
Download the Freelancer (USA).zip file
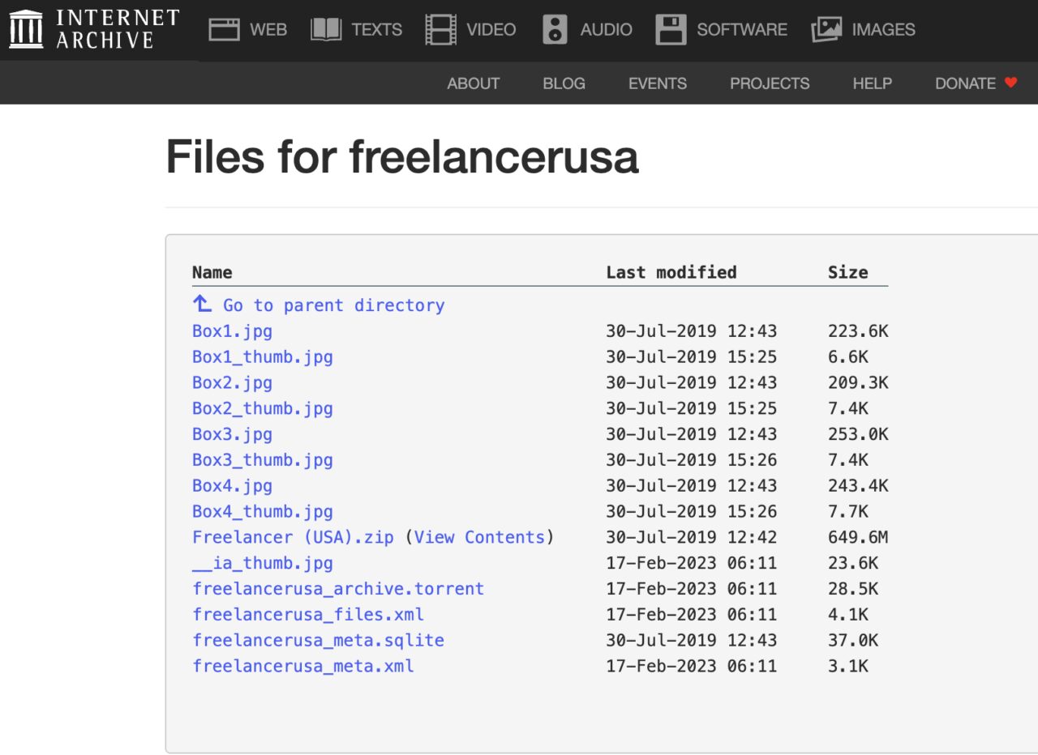(292, 537)
